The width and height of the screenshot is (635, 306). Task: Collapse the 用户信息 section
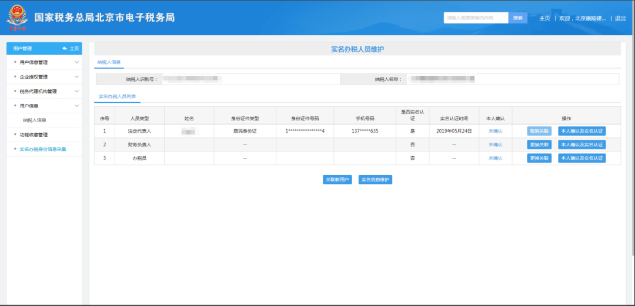click(x=44, y=106)
